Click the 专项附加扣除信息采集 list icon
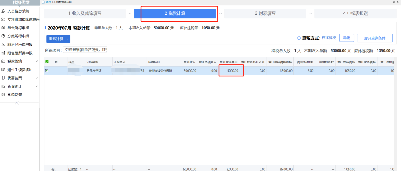 (x=3, y=19)
